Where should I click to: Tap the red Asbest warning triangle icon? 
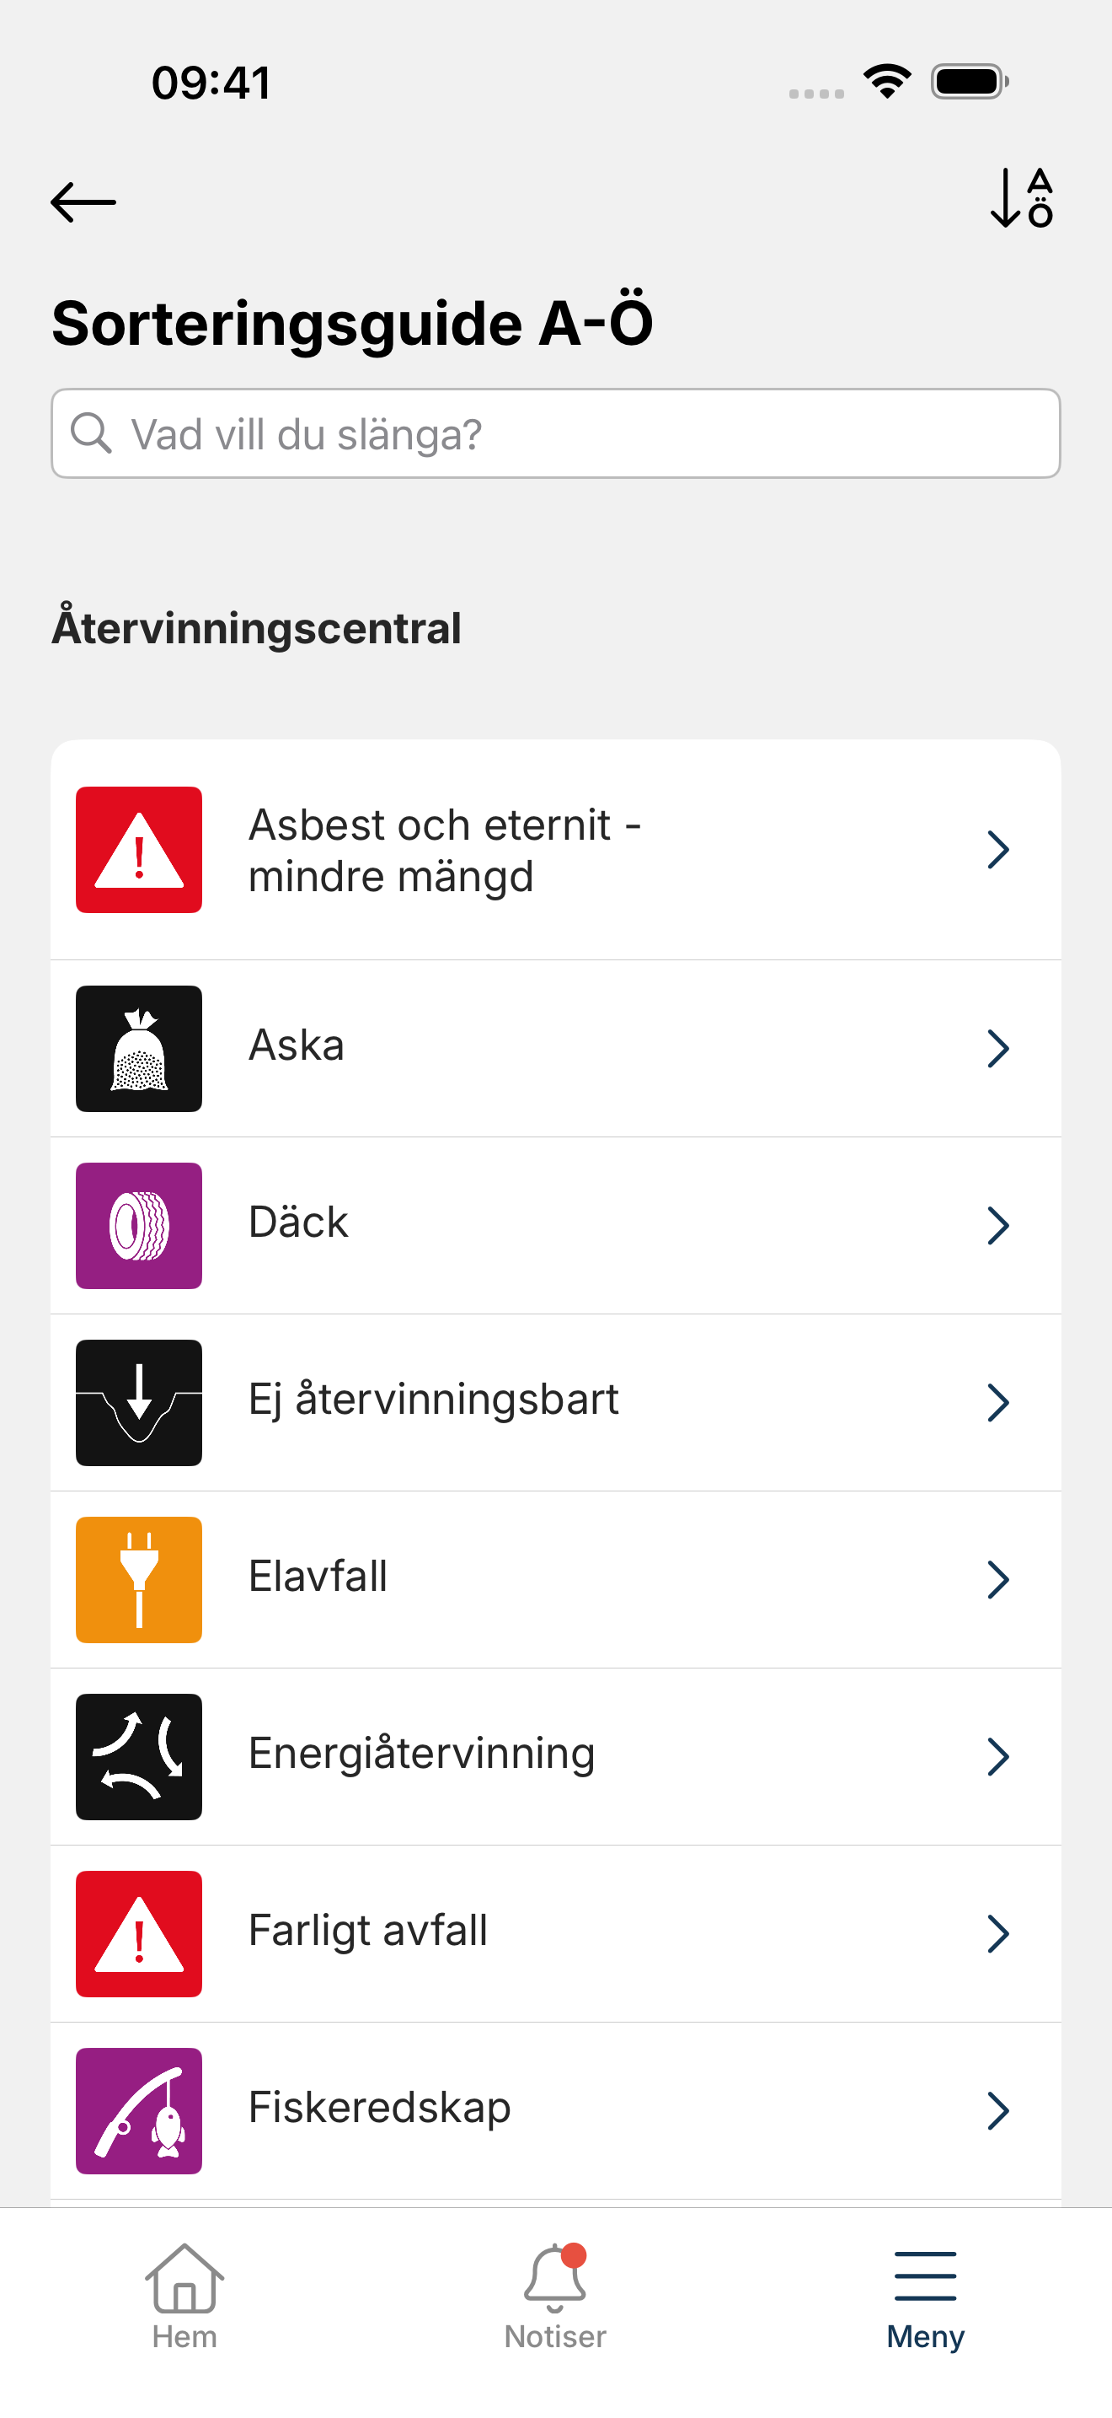139,850
